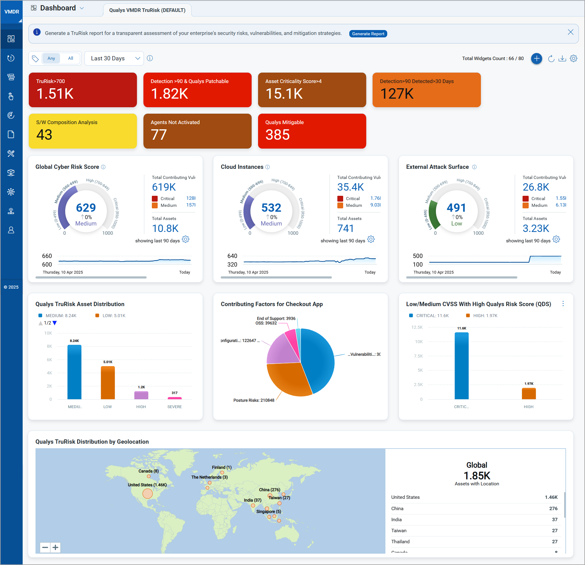Image resolution: width=585 pixels, height=565 pixels.
Task: Open the three-dot menu of Low/Medium CVSS widget
Action: coord(563,304)
